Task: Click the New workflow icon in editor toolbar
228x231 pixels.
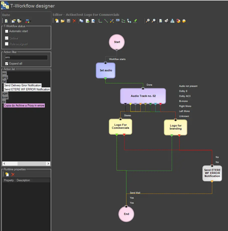Action: point(57,21)
